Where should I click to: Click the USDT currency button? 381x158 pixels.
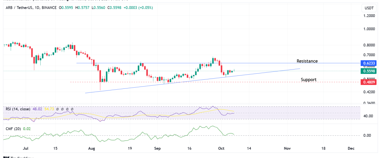click(369, 7)
